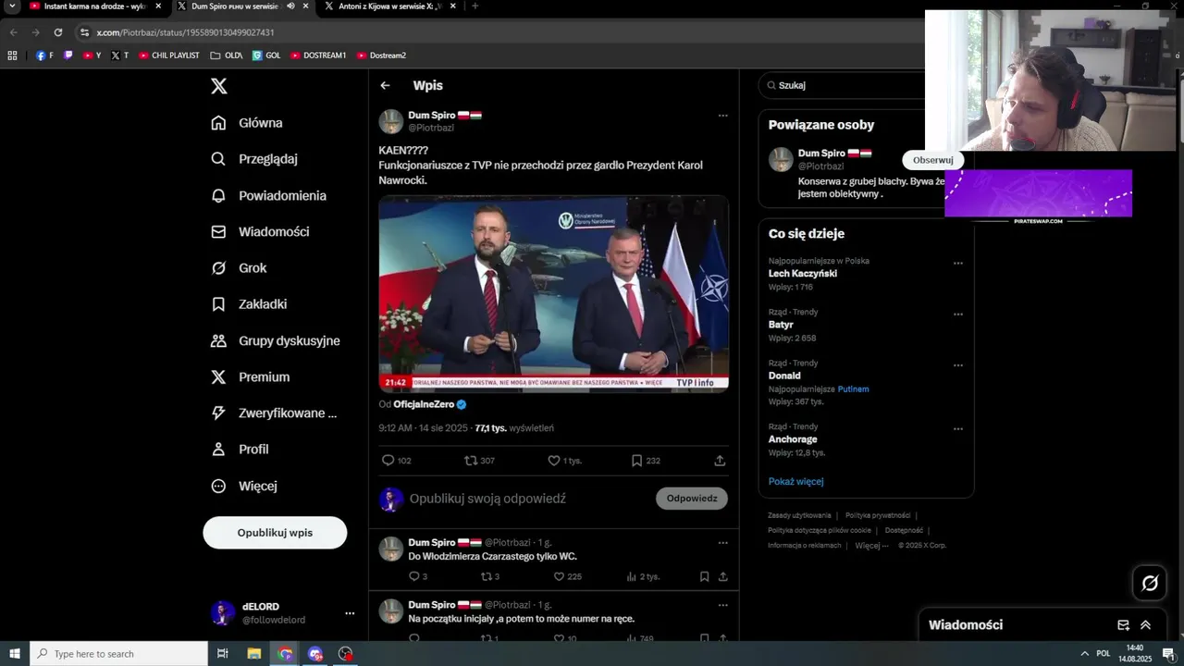The image size is (1184, 666).
Task: Switch to Instant karma na drodze tab
Action: tap(95, 6)
